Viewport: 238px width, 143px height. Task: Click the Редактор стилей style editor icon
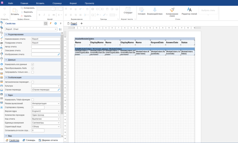[x=189, y=10]
